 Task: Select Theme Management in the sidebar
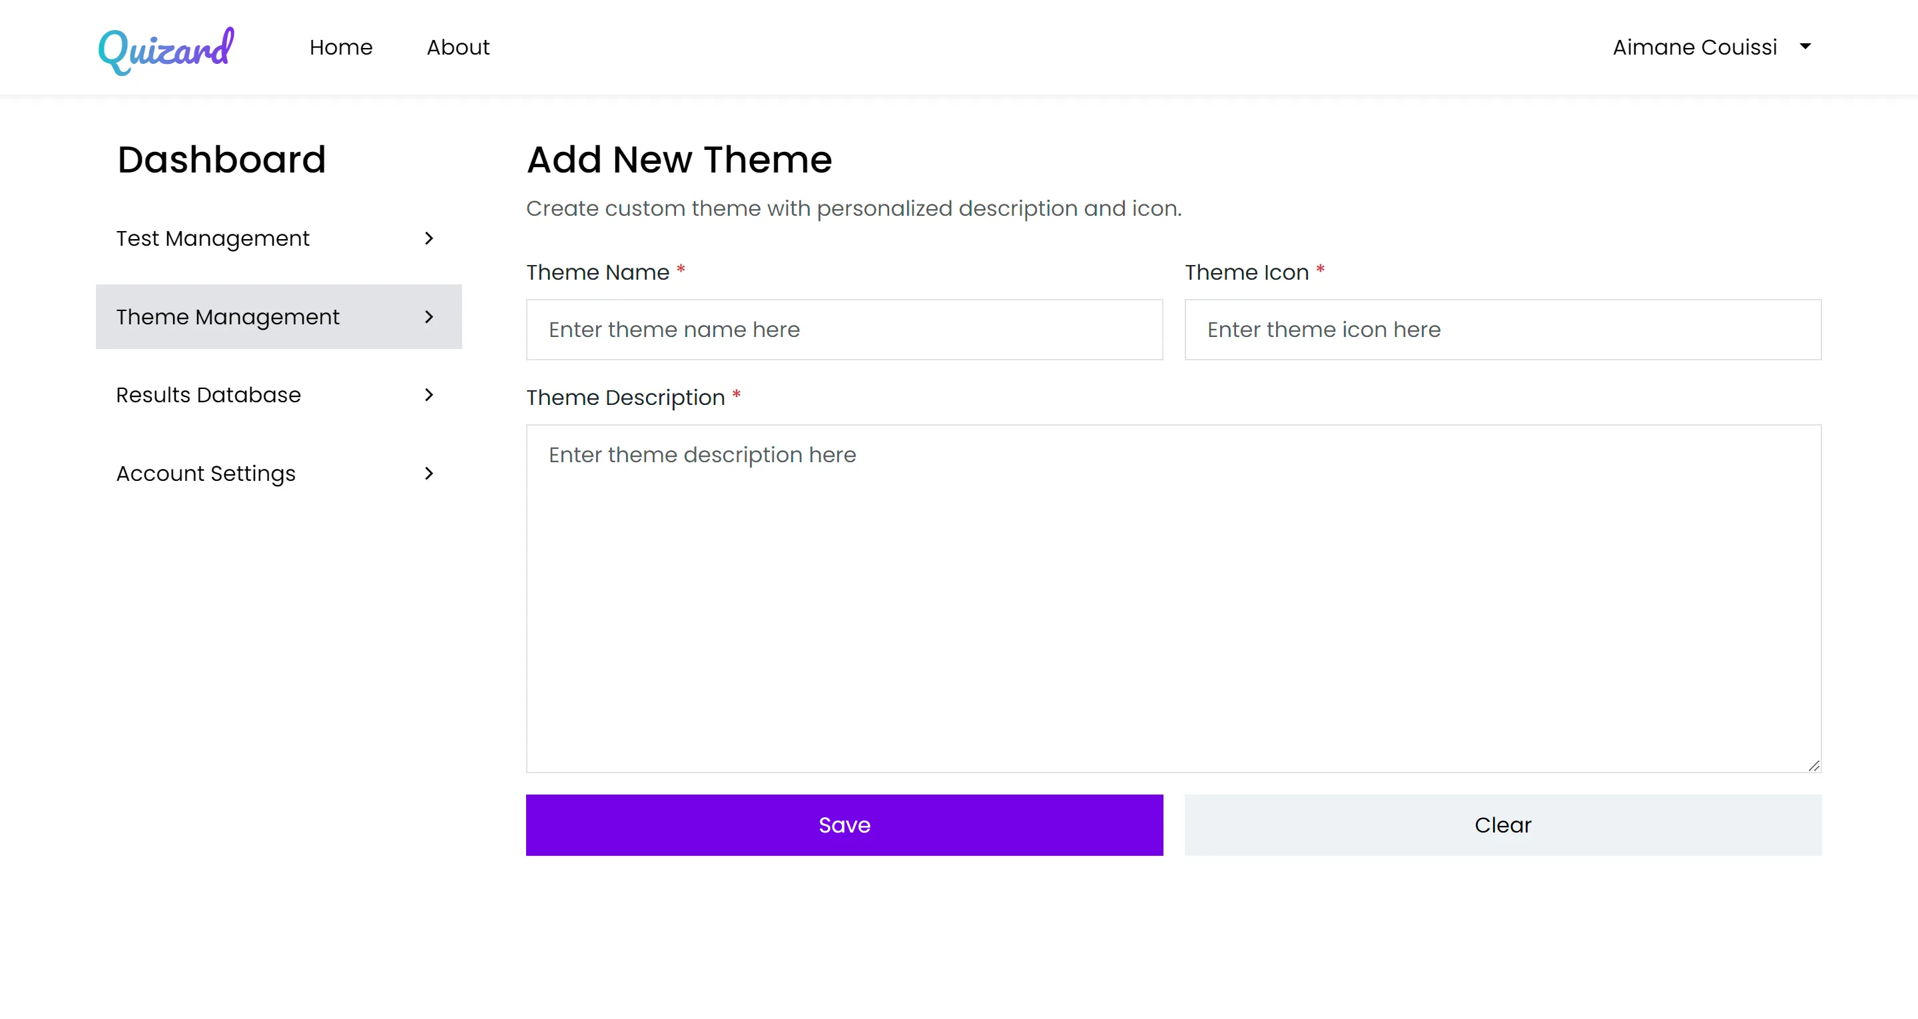pos(278,316)
